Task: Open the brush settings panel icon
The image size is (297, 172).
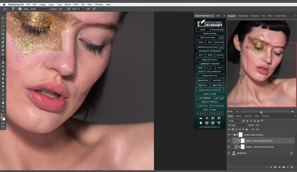Action: point(20,9)
